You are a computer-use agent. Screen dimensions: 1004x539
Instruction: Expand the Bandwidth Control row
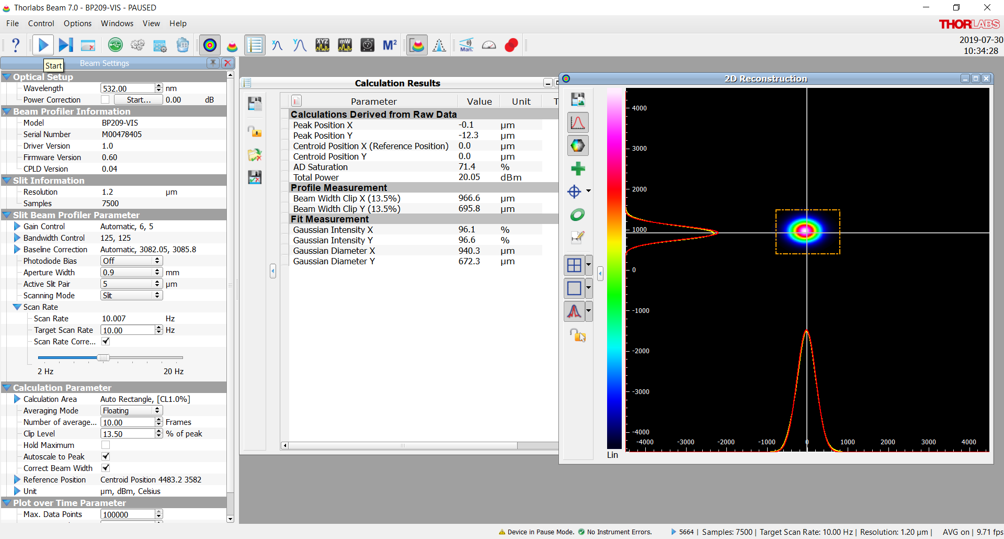pos(17,238)
